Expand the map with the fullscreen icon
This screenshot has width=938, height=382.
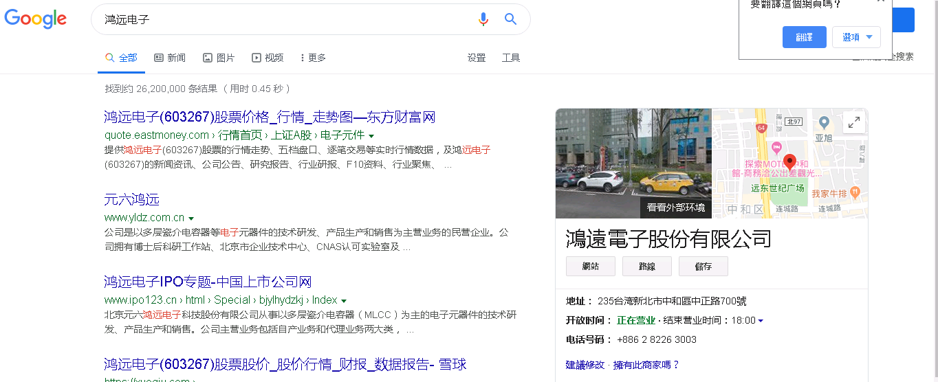853,122
